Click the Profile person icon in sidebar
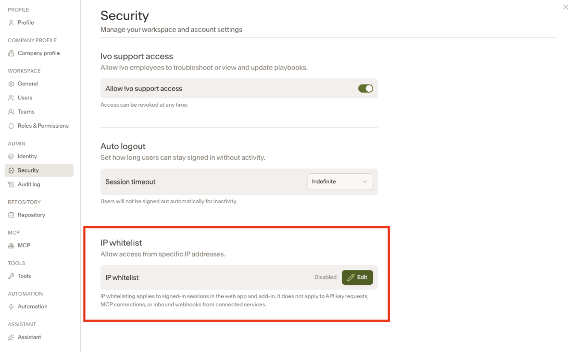 [12, 23]
